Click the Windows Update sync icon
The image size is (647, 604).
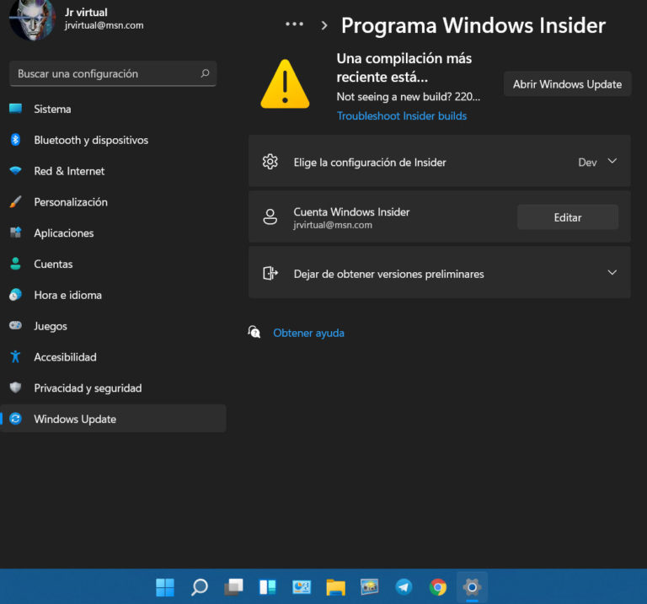point(16,419)
